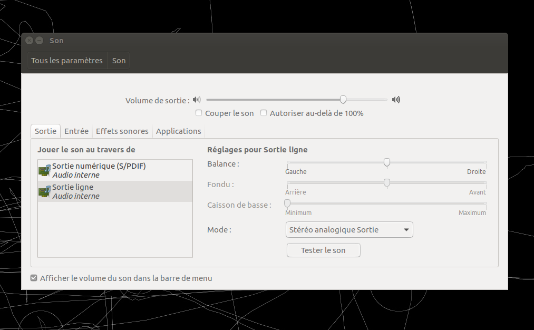Tick Autoriser au-delà de 100%

pos(264,113)
